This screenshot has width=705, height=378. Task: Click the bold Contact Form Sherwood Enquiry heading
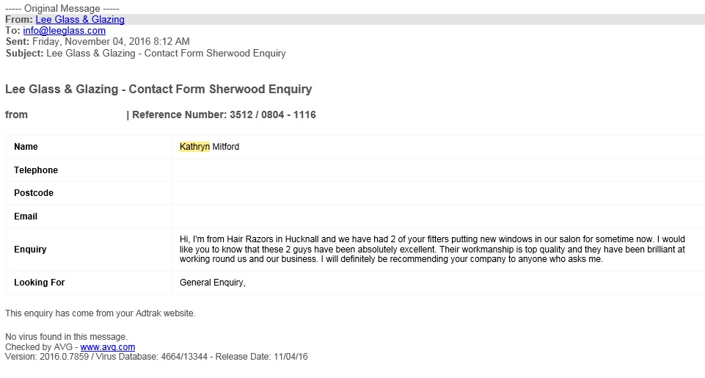coord(158,90)
